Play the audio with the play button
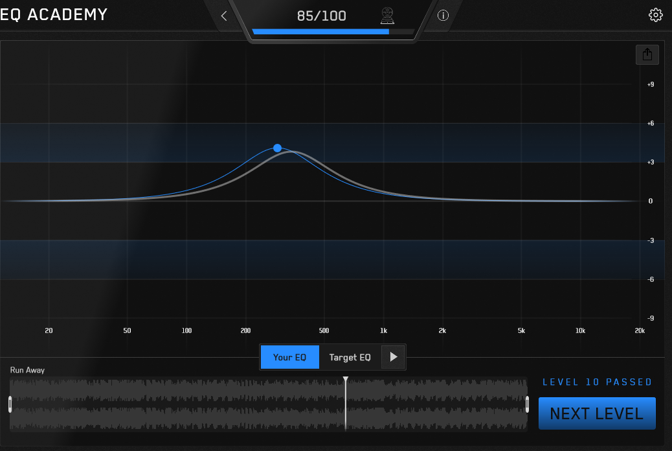This screenshot has height=451, width=672. (393, 357)
